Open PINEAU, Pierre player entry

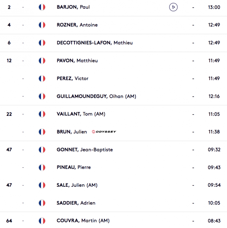coord(74,167)
